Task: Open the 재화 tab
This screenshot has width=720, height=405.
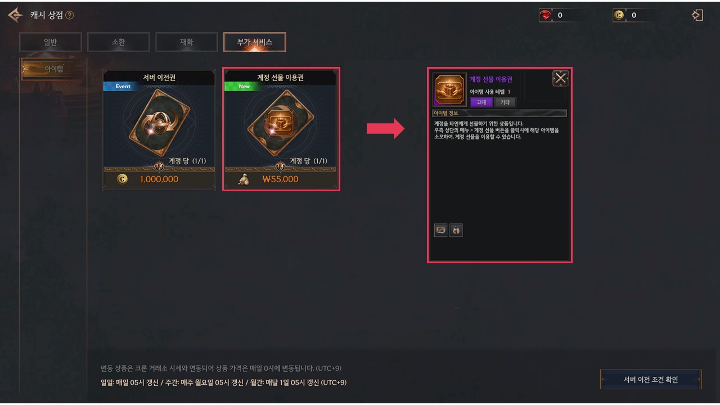Action: pyautogui.click(x=186, y=42)
